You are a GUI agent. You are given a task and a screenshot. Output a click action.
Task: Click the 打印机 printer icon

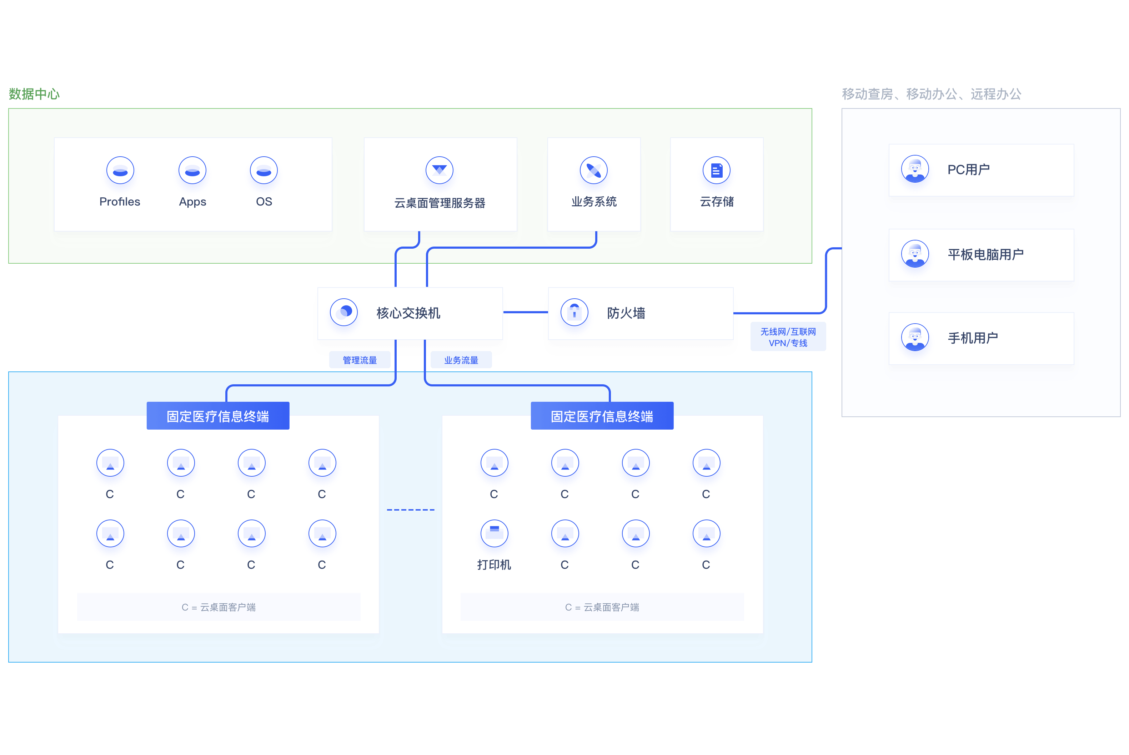[495, 533]
